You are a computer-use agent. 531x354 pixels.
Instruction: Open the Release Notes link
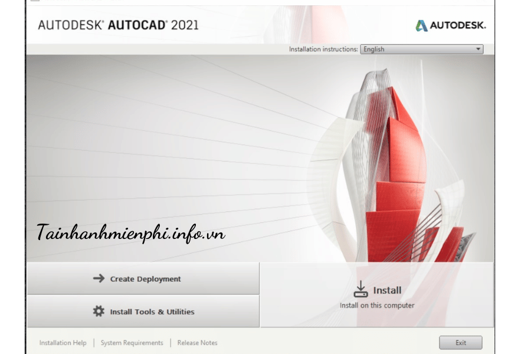coord(197,343)
